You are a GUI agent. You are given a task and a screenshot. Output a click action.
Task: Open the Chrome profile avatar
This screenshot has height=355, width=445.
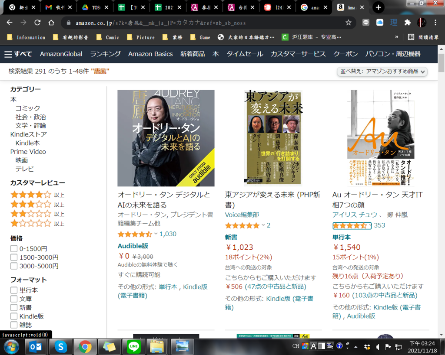tap(422, 23)
